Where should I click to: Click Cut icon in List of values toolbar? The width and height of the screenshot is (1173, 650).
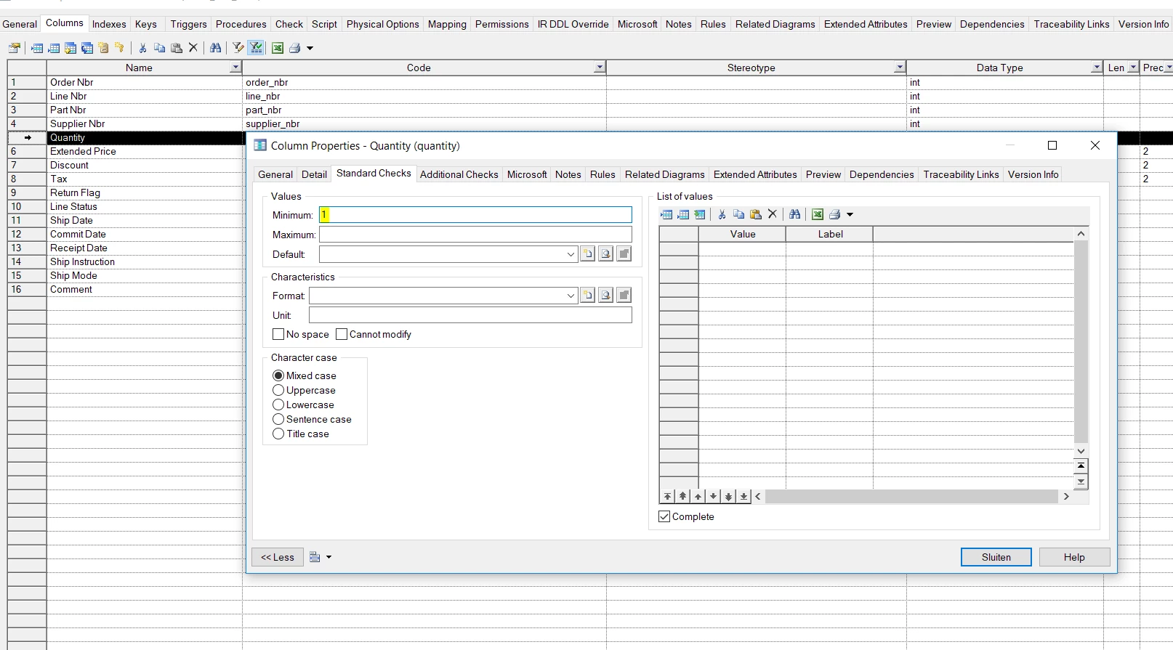tap(722, 214)
